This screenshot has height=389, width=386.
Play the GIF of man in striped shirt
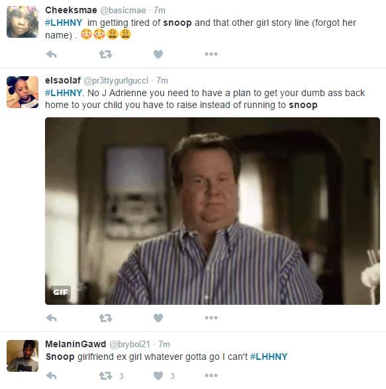(x=213, y=211)
